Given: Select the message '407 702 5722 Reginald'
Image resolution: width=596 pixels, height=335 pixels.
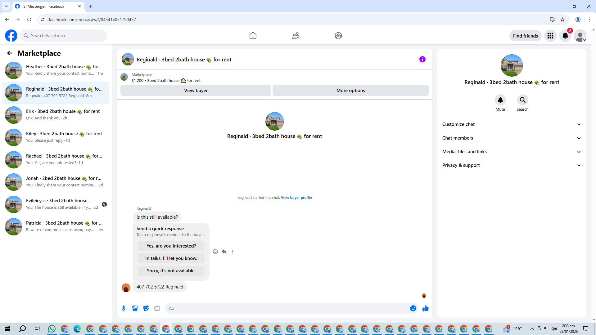Looking at the screenshot, I should click(160, 287).
